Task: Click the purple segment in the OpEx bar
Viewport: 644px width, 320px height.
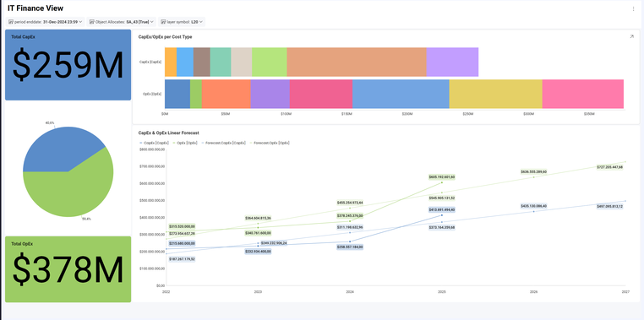Action: point(270,94)
